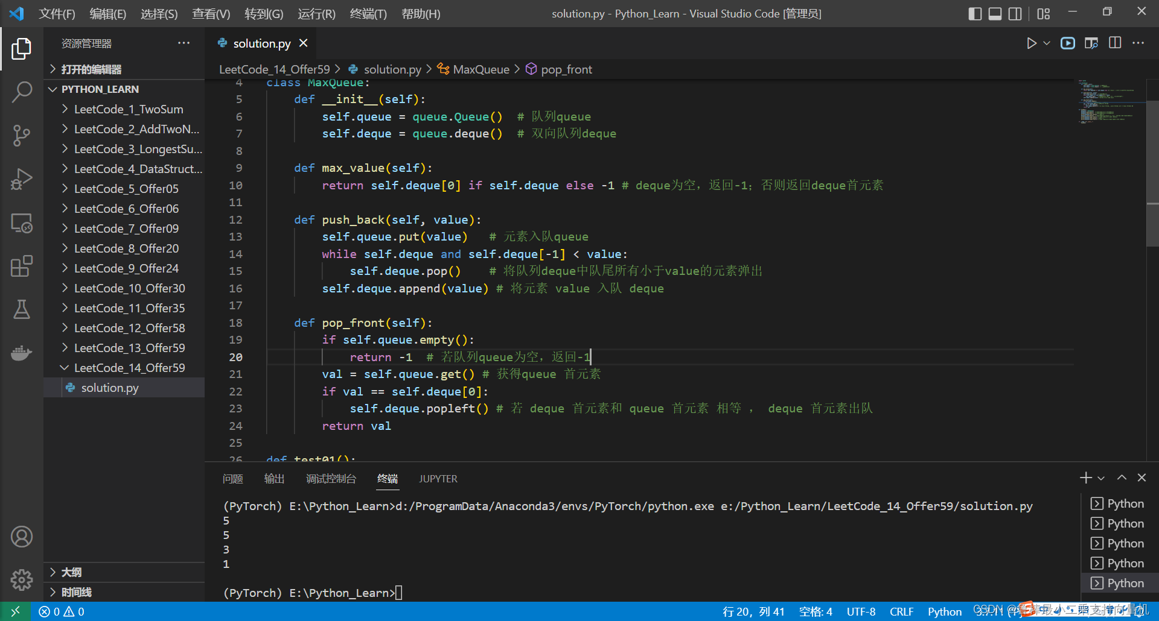Switch to the 输出 panel tab

point(274,479)
